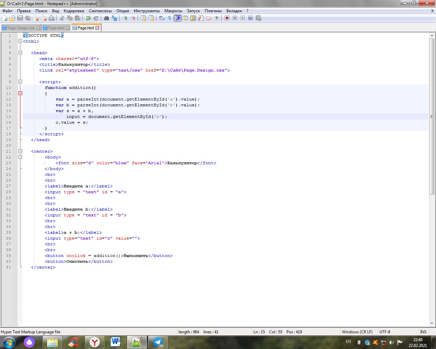
Task: Click the UTF-8 encoding in status bar
Action: point(385,332)
